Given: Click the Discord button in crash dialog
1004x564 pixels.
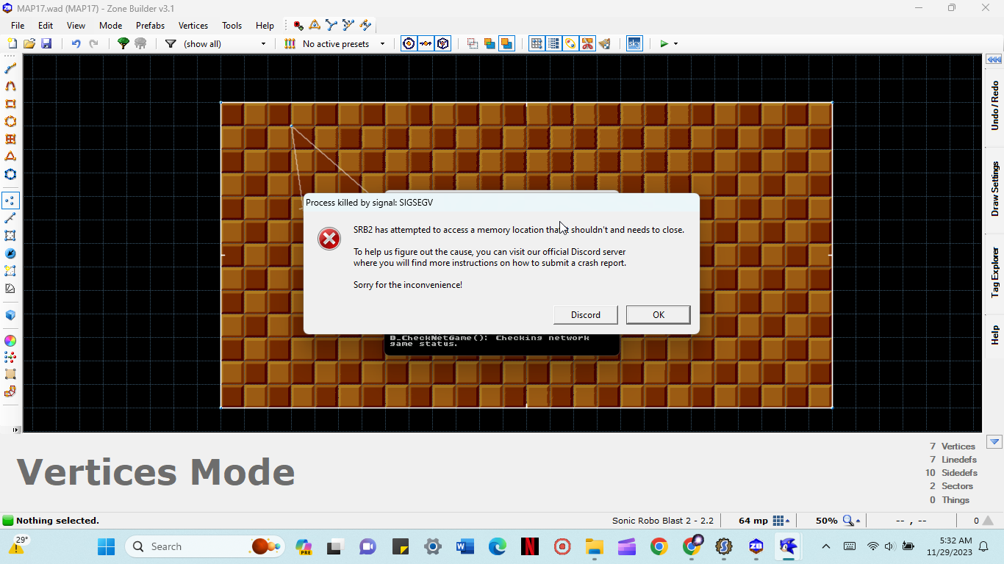Looking at the screenshot, I should pyautogui.click(x=586, y=314).
